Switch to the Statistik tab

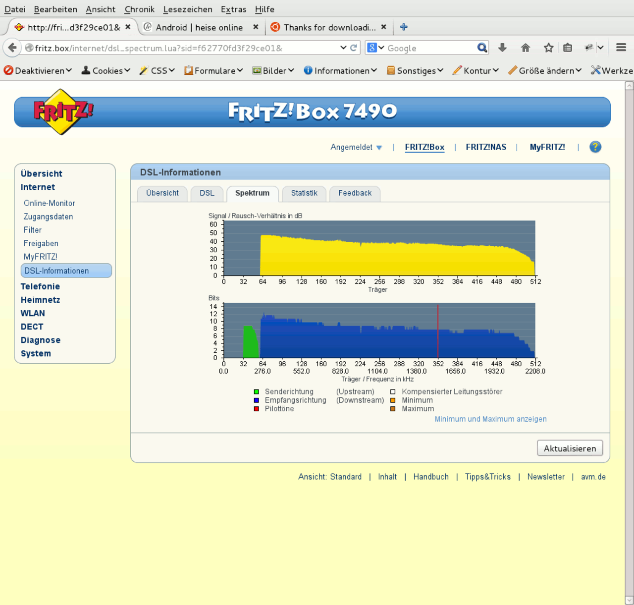pyautogui.click(x=304, y=193)
